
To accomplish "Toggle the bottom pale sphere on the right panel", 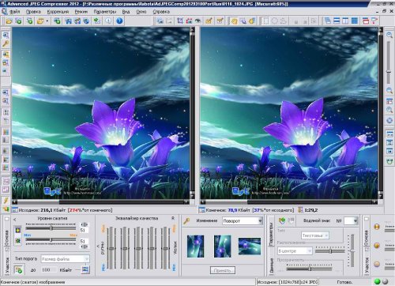I will (x=377, y=264).
